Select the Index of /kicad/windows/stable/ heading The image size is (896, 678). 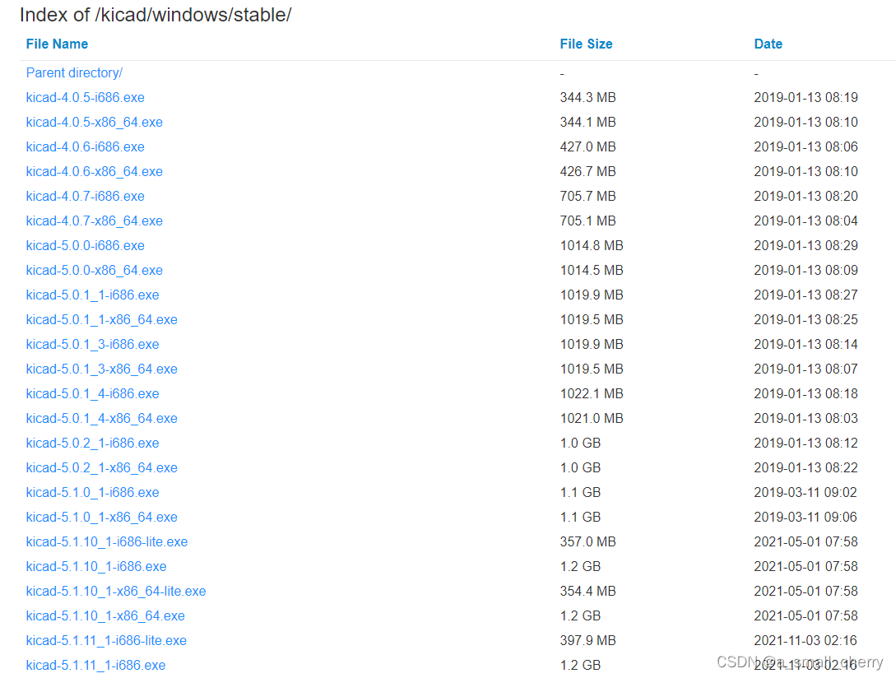point(156,15)
